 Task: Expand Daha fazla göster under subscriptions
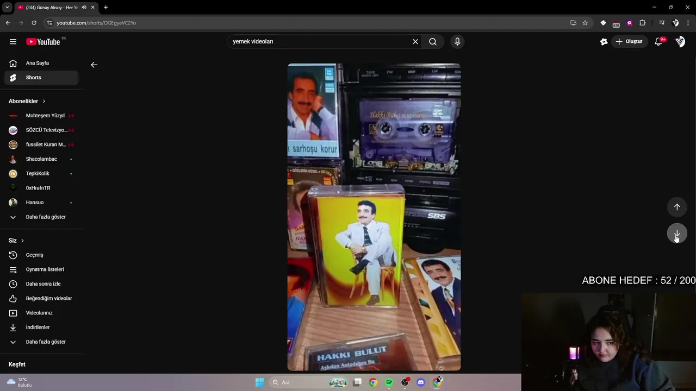[41, 217]
